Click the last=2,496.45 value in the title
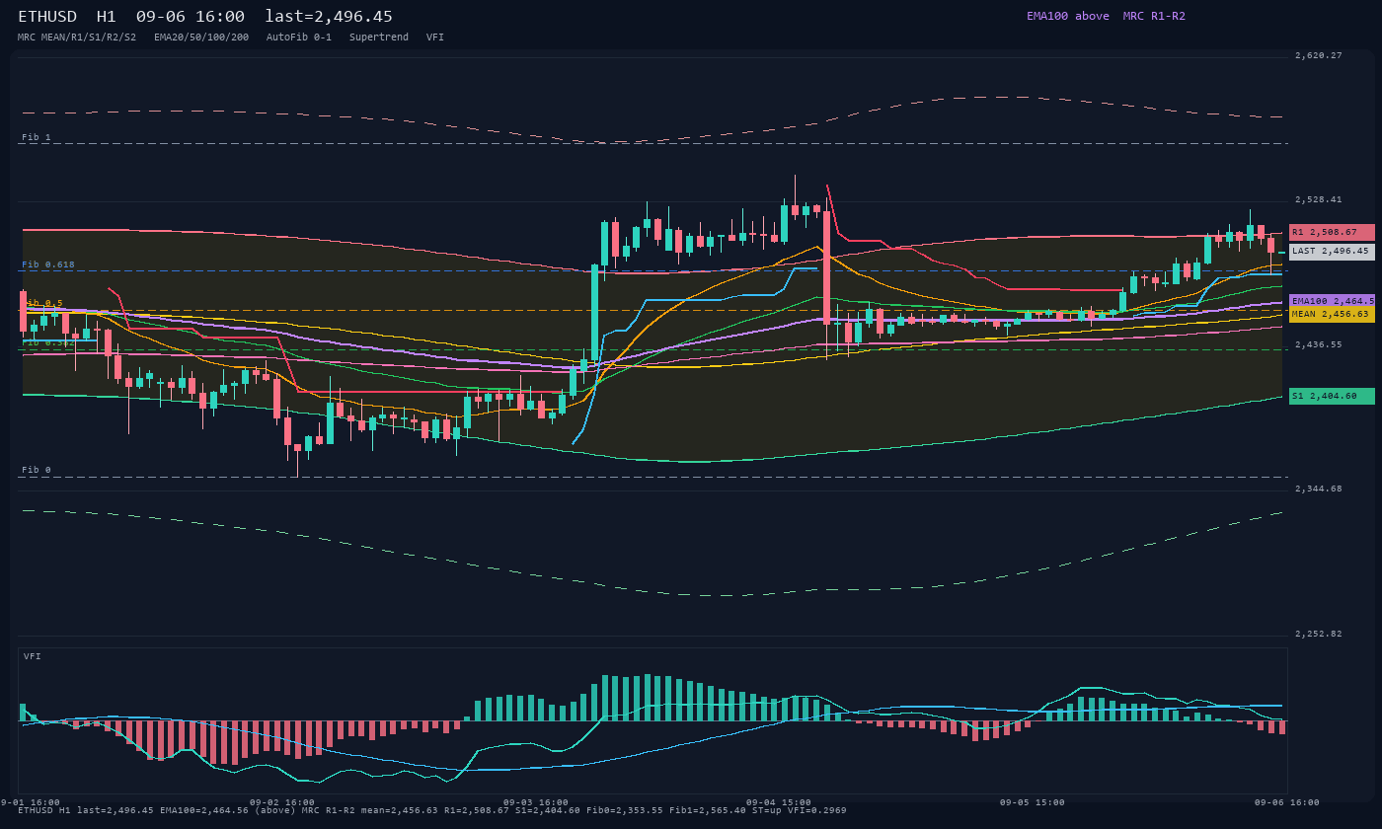This screenshot has width=1382, height=829. (x=329, y=17)
